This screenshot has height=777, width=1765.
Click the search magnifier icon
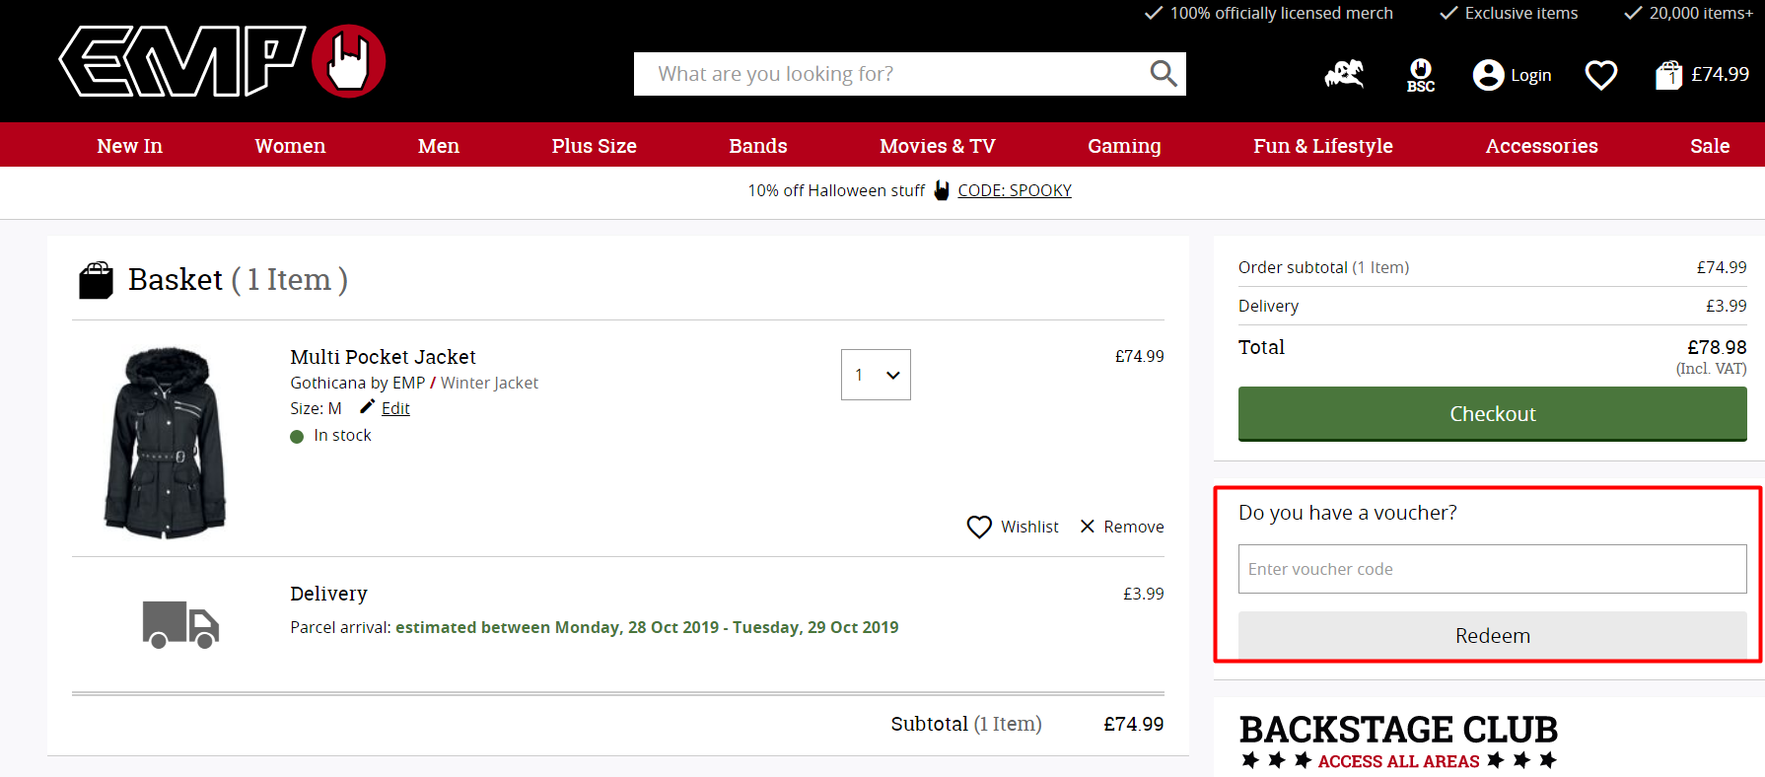[1163, 74]
